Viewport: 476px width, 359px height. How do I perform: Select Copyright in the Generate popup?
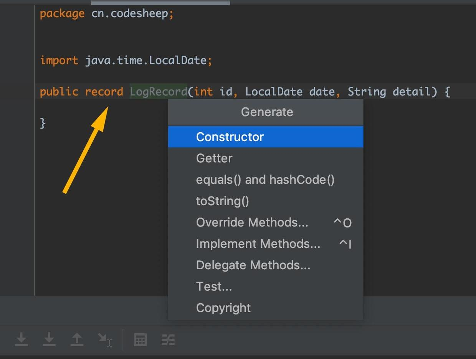(223, 308)
